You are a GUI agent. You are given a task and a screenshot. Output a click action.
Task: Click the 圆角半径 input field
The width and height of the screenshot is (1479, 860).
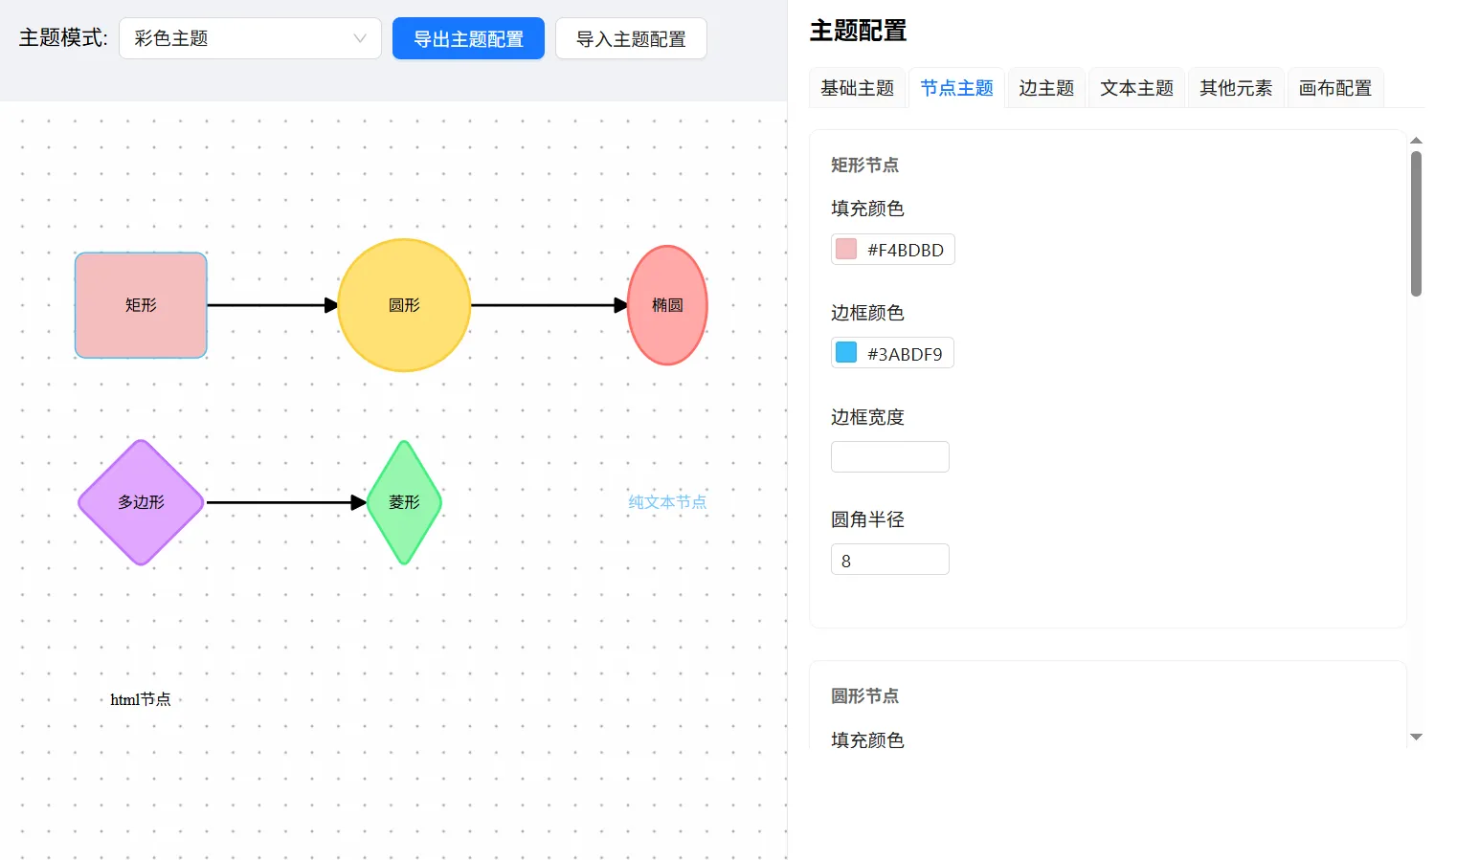[x=889, y=560]
